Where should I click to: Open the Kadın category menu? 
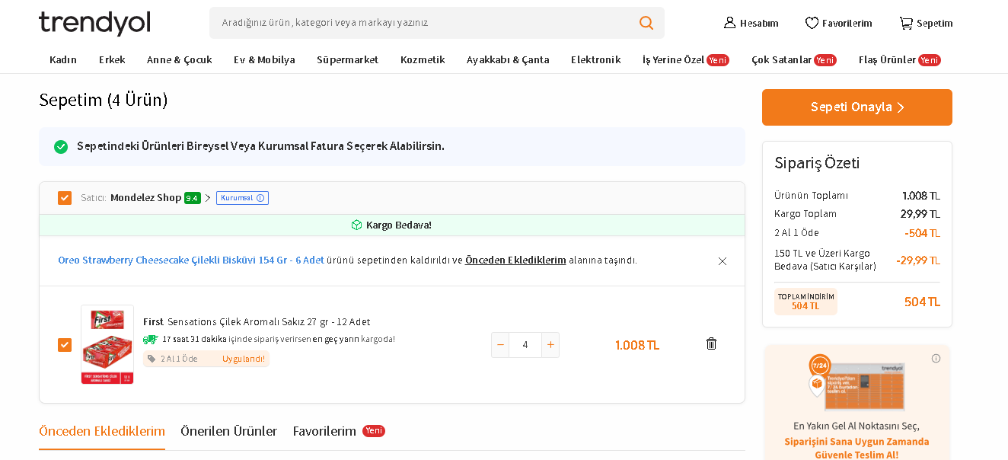pyautogui.click(x=63, y=59)
